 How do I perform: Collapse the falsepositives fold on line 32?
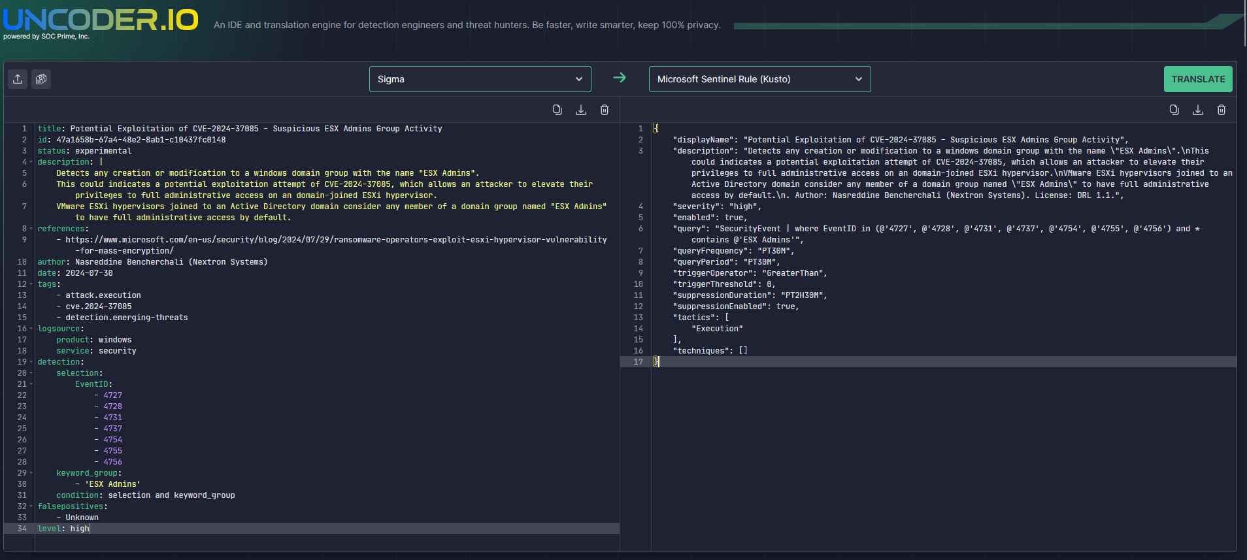[31, 506]
